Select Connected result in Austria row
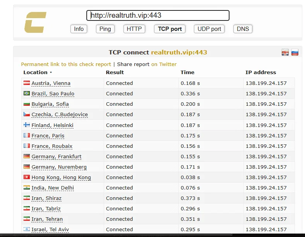The image size is (305, 237). 120,83
